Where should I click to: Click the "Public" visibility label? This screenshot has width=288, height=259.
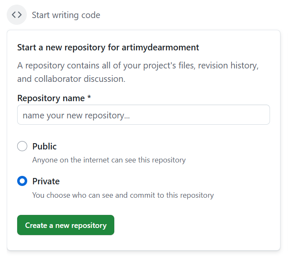44,147
